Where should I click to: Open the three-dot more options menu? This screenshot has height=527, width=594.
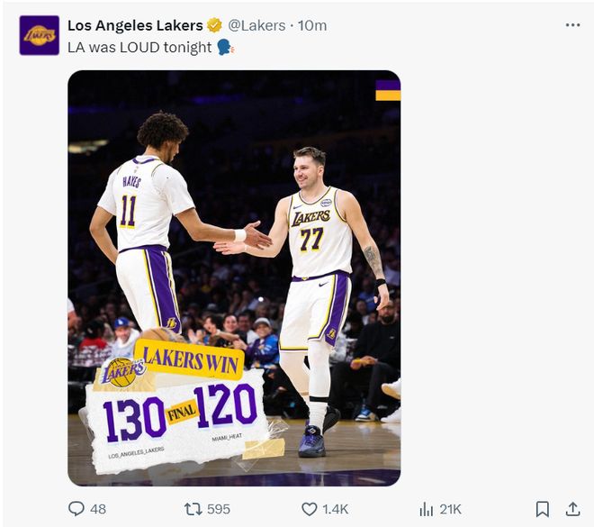(572, 25)
